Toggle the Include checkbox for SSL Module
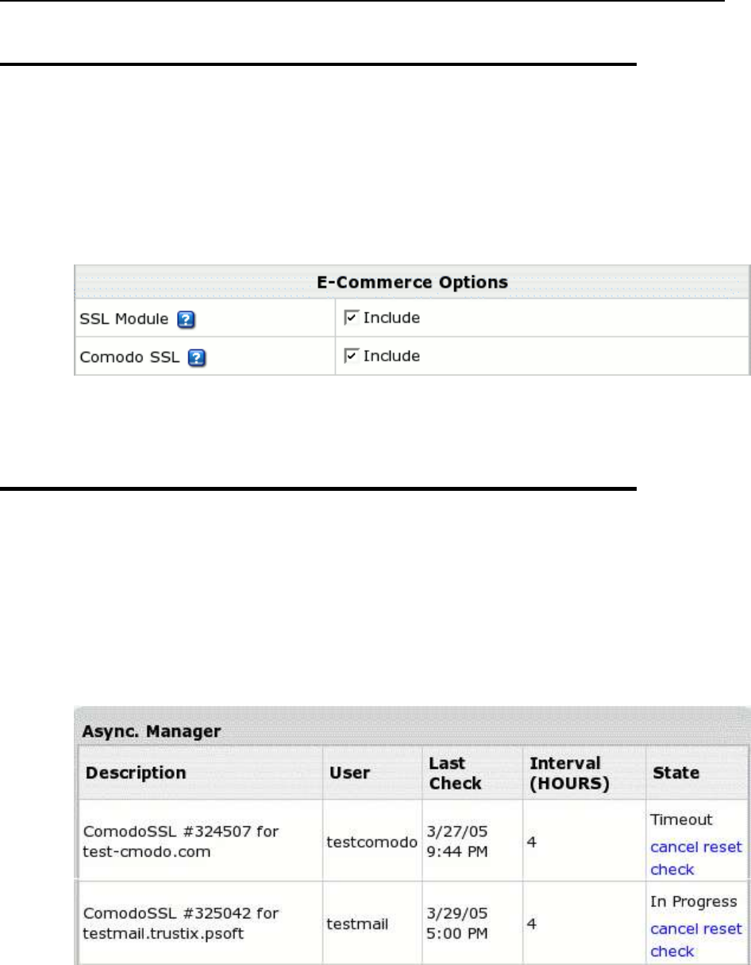This screenshot has height=965, width=751. coord(351,318)
